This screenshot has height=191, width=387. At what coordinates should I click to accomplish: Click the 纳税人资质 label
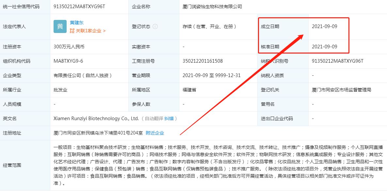coord(272,75)
